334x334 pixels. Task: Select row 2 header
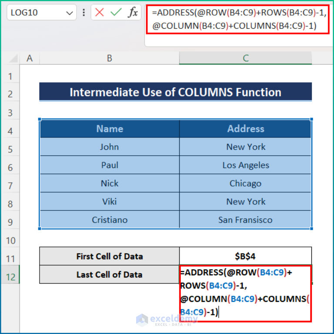pos(10,92)
